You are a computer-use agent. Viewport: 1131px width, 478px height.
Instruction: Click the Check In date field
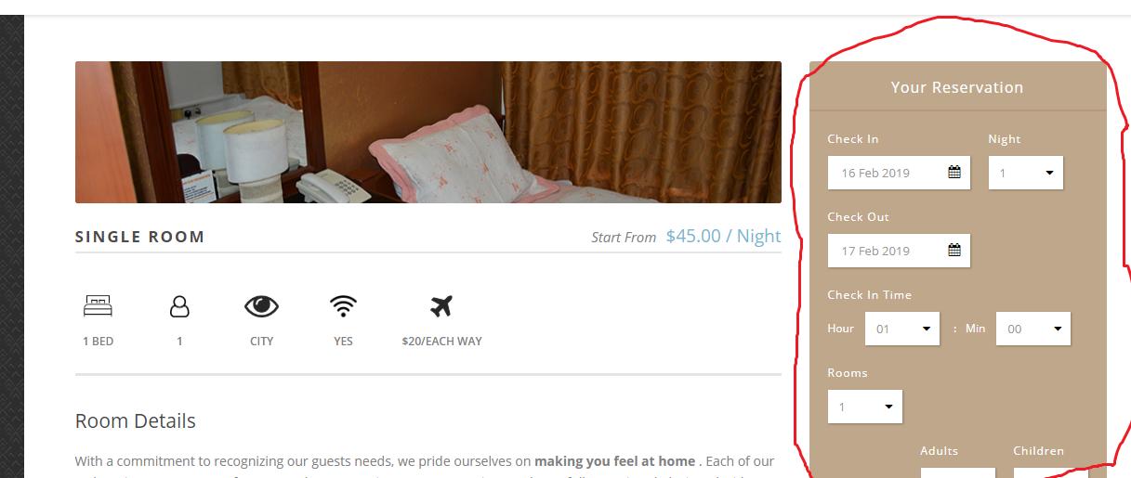click(899, 173)
